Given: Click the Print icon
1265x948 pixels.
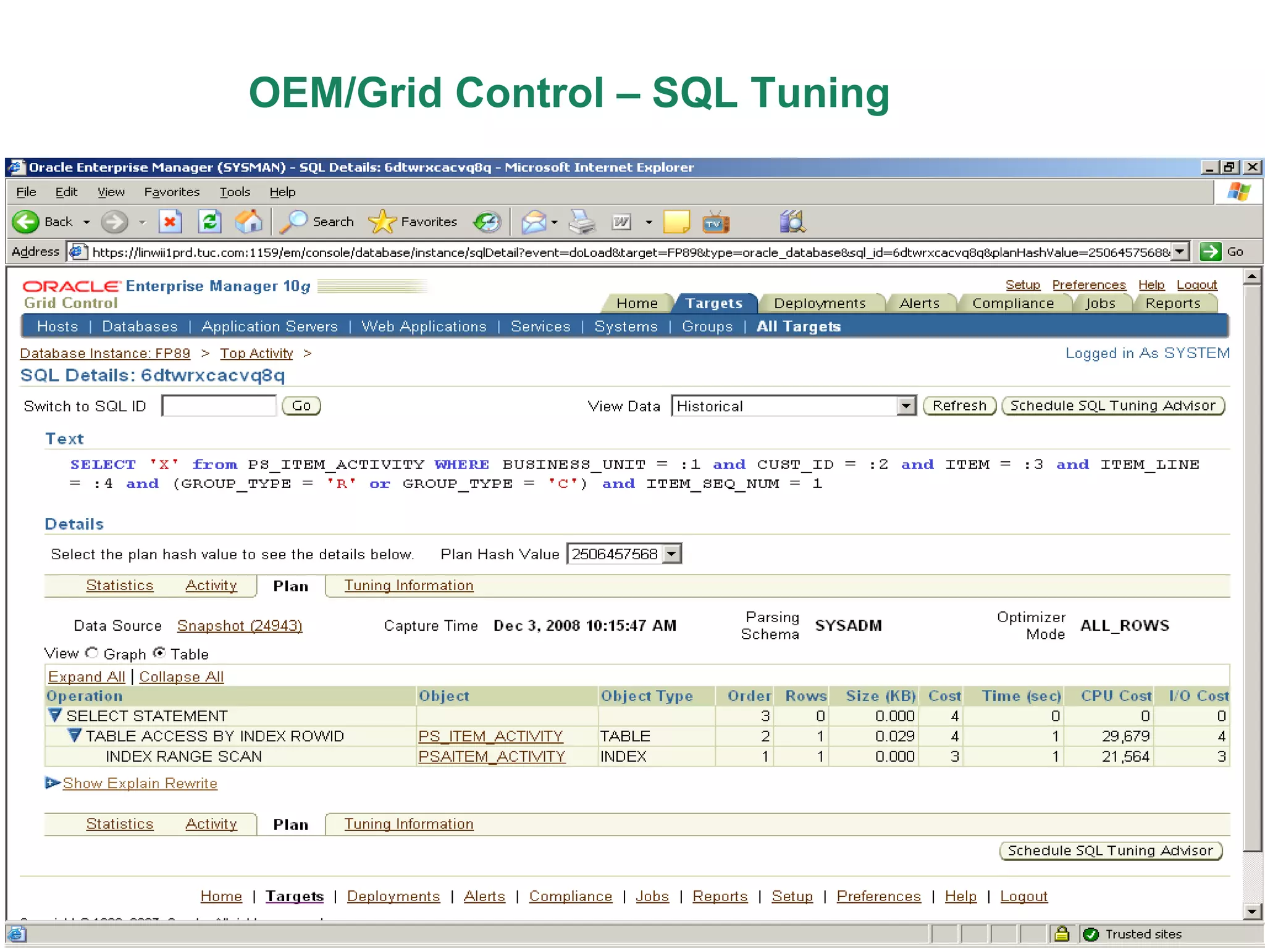Looking at the screenshot, I should (582, 222).
